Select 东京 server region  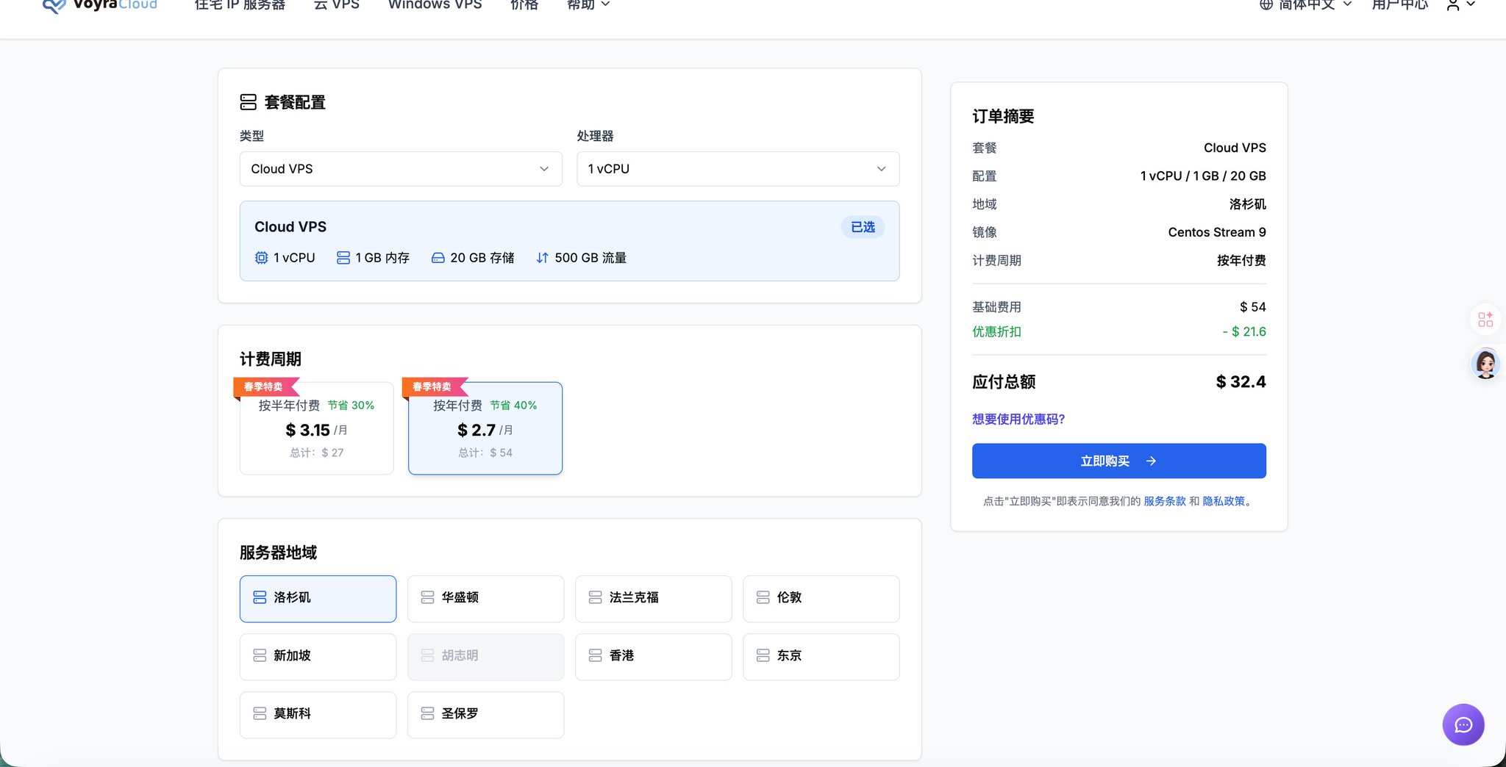[821, 657]
